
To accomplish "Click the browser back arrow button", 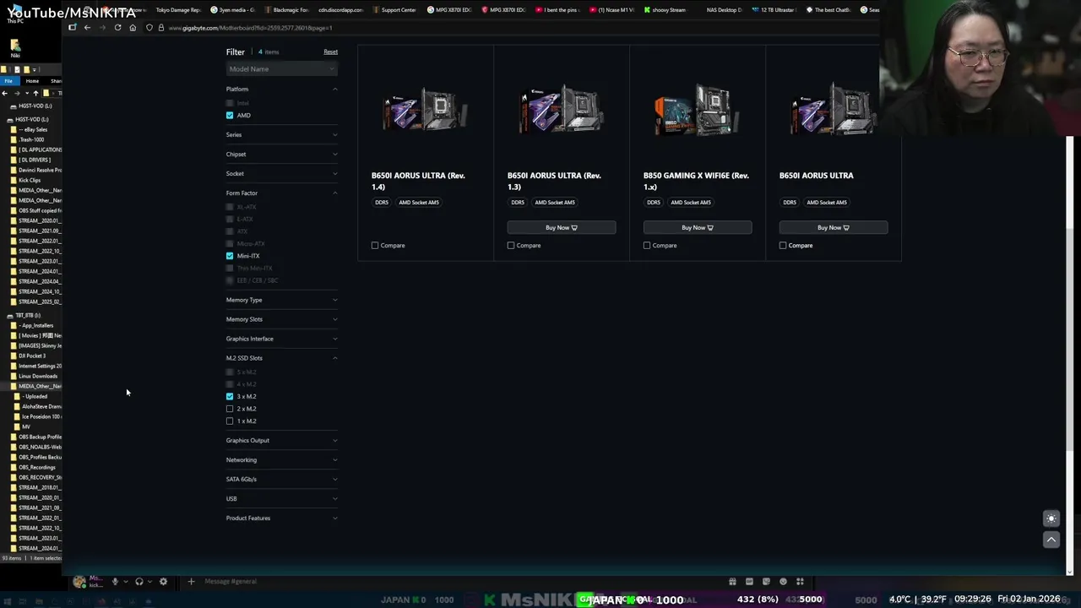I will click(x=87, y=28).
